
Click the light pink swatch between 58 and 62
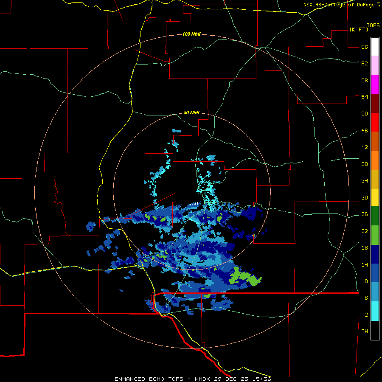coord(375,65)
